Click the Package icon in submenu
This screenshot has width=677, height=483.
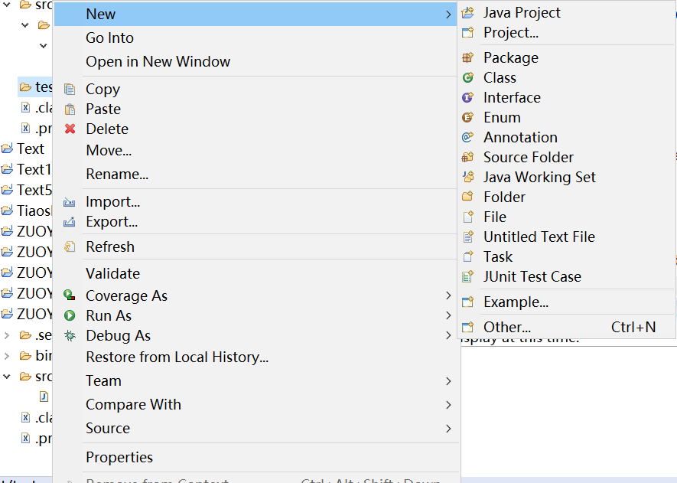coord(467,57)
